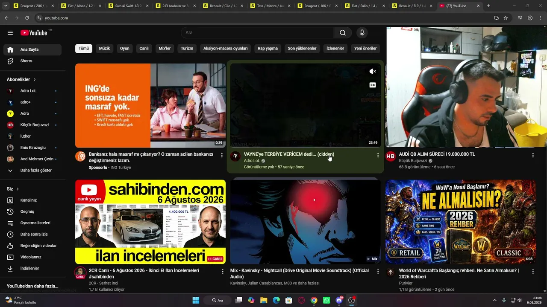Select the Yeni öneriler chip
Screen dimensions: 547x307
365,49
